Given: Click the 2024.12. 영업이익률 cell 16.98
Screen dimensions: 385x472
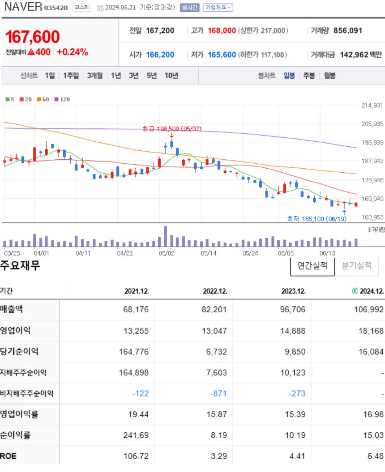Looking at the screenshot, I should [x=374, y=415].
